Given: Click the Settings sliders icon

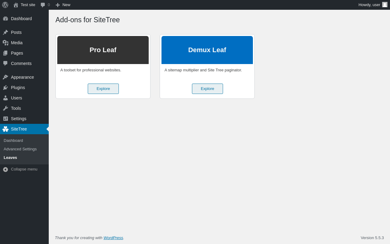Looking at the screenshot, I should pyautogui.click(x=5, y=119).
